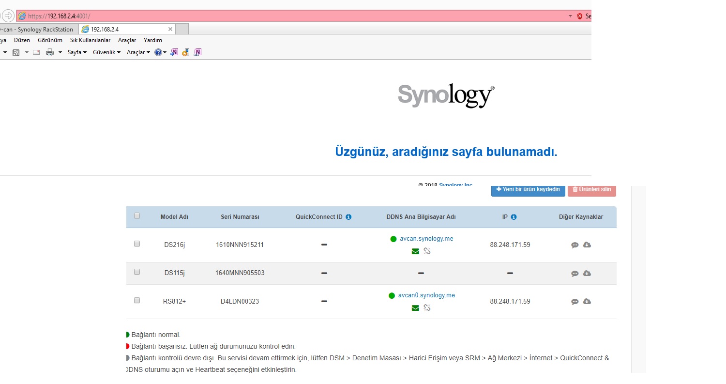Image resolution: width=726 pixels, height=384 pixels.
Task: Switch to the Synology RackStation tab
Action: point(38,30)
